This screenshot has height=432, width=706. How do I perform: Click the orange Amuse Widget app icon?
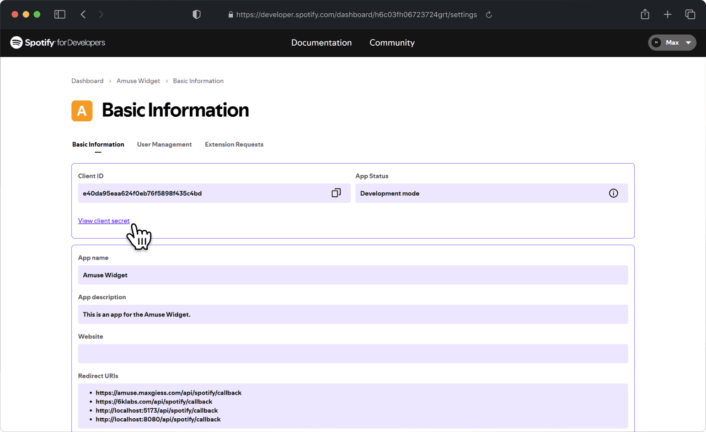click(82, 111)
